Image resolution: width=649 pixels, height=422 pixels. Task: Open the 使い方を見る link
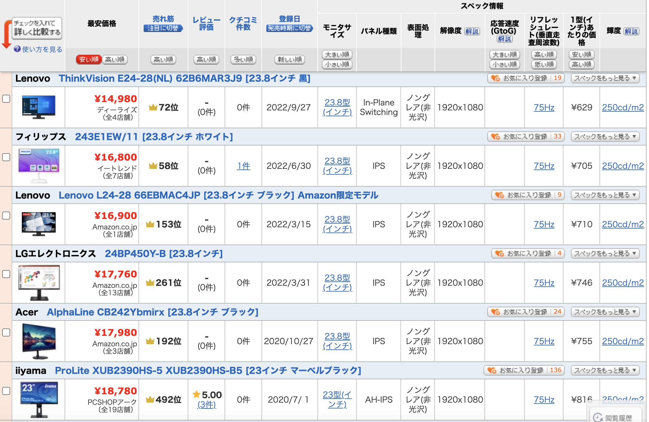pyautogui.click(x=42, y=49)
